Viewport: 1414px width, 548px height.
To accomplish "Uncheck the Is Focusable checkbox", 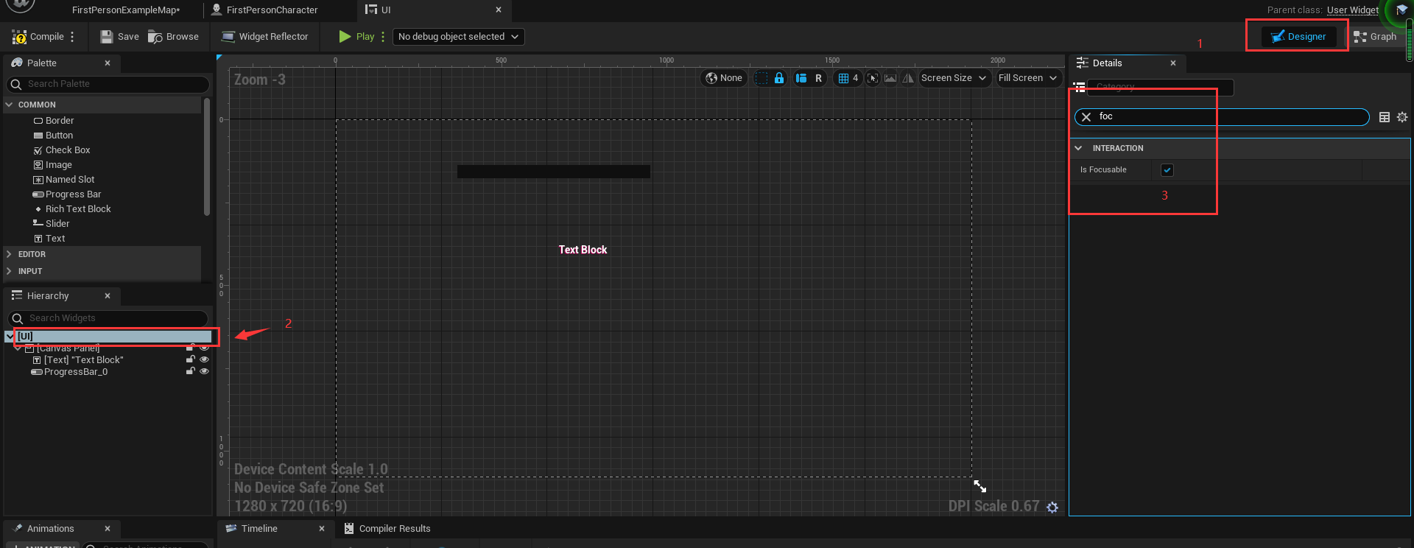I will coord(1167,170).
